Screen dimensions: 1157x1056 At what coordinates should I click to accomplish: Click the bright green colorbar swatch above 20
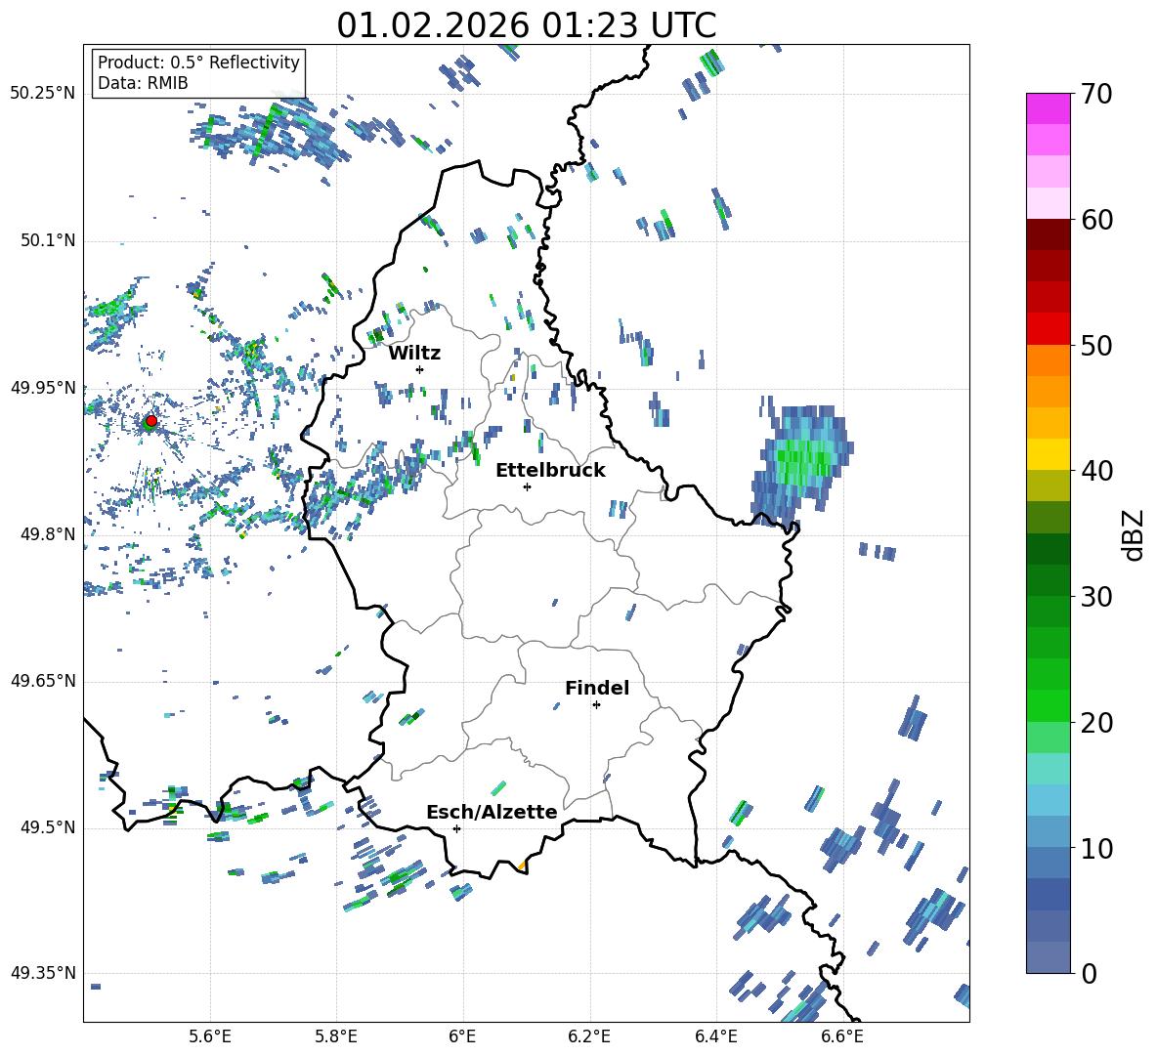pyautogui.click(x=1049, y=705)
